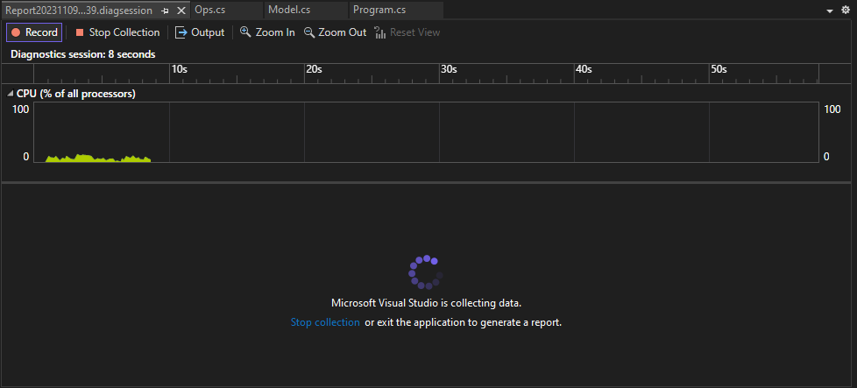Open the tab settings gear icon

[x=845, y=10]
